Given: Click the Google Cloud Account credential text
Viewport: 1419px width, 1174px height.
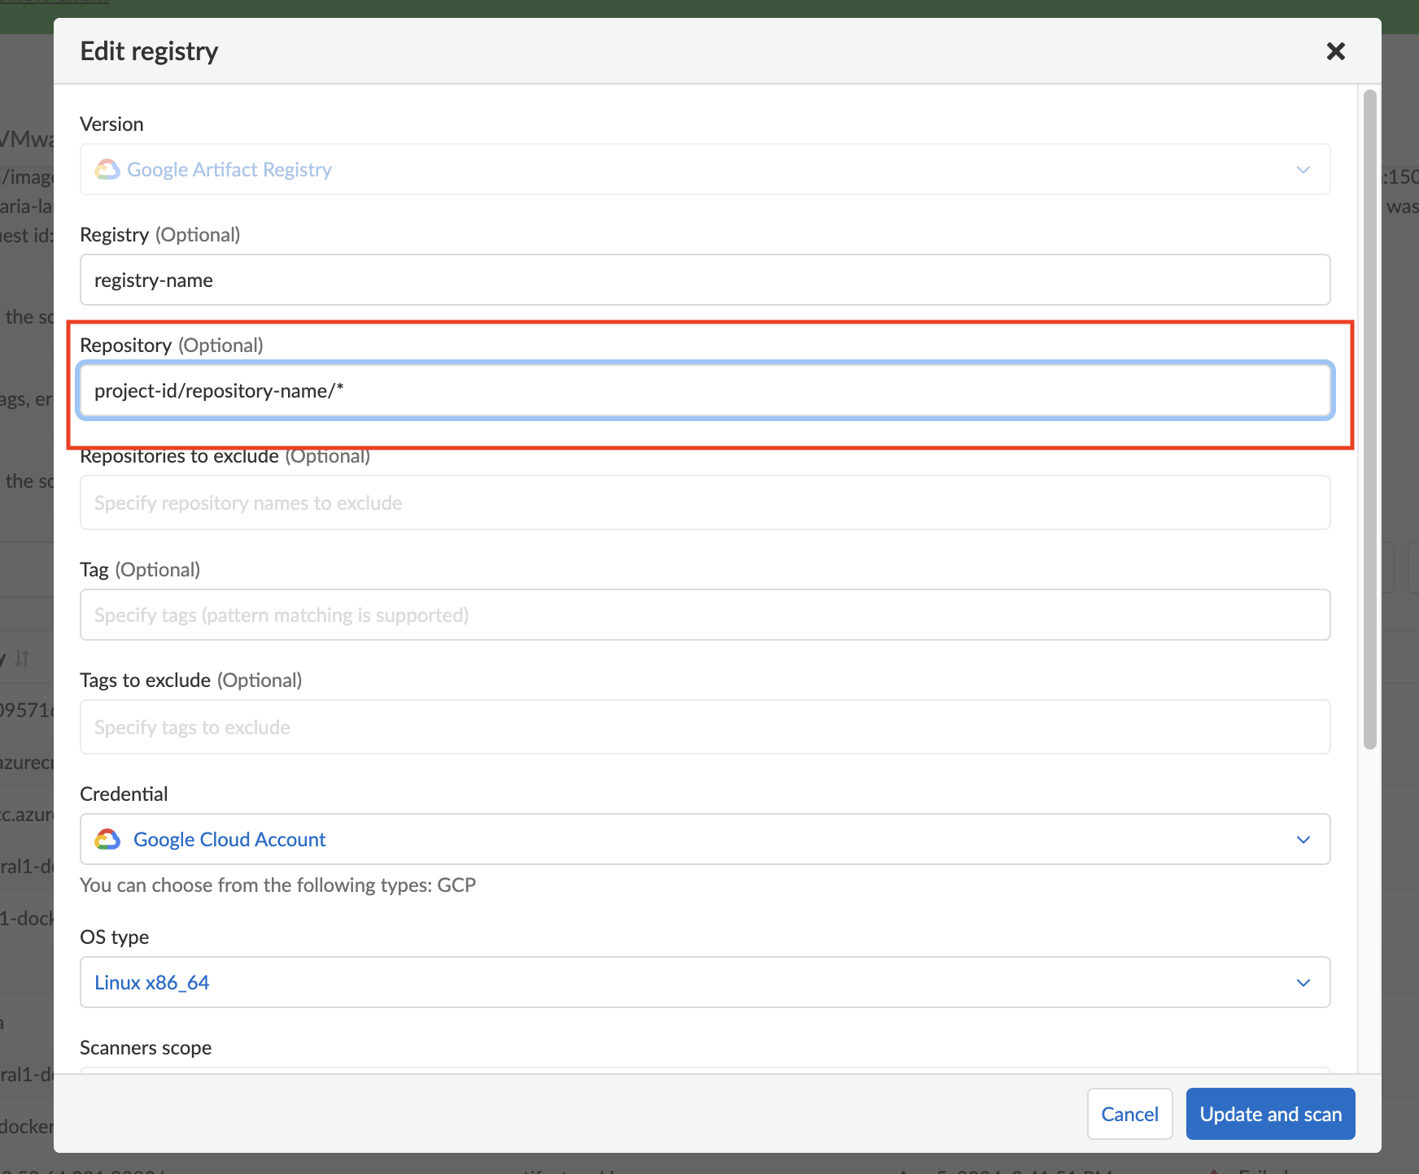Looking at the screenshot, I should [229, 839].
